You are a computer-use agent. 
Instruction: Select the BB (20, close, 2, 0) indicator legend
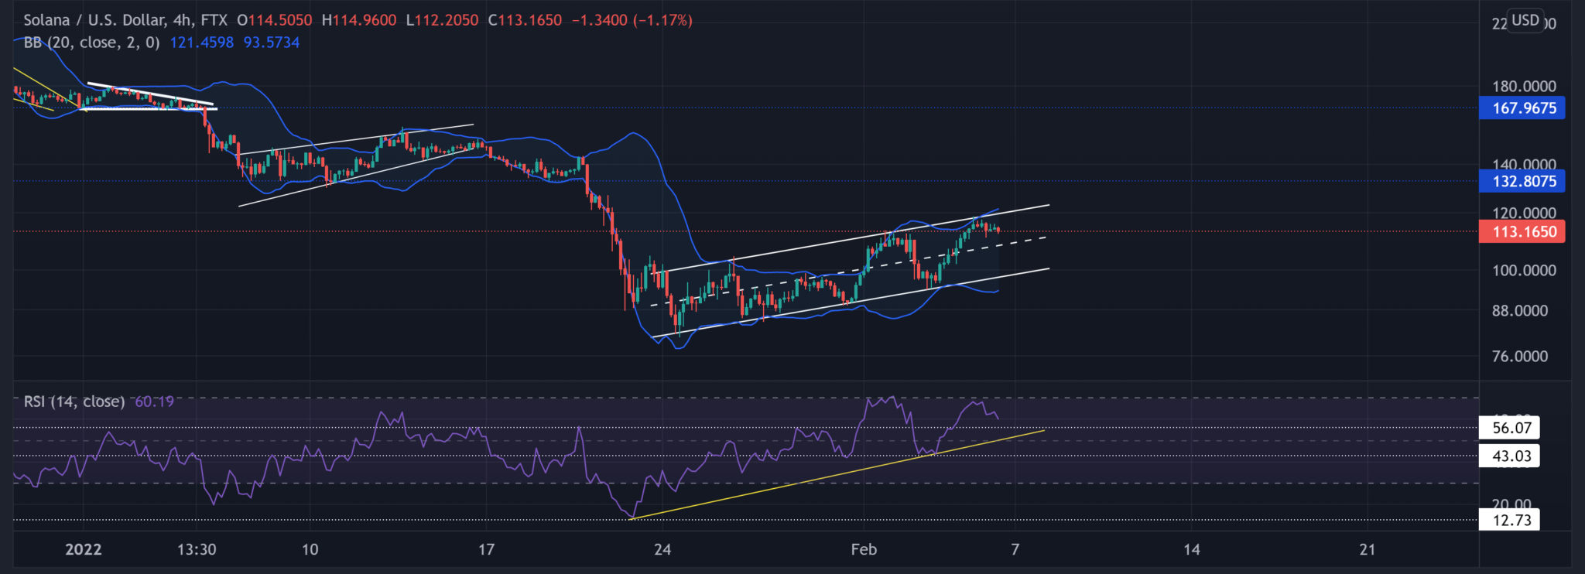(x=91, y=43)
